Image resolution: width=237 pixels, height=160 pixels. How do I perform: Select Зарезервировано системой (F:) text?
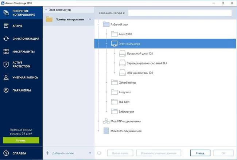[x=147, y=63]
